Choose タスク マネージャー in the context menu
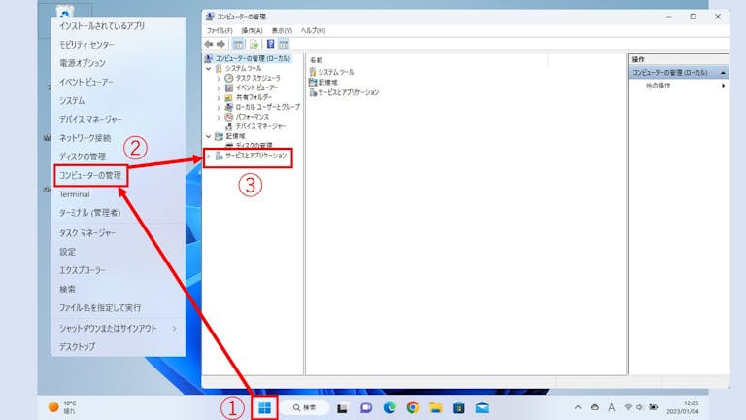 pyautogui.click(x=87, y=233)
